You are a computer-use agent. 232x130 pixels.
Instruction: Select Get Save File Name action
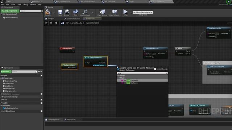pos(142,81)
